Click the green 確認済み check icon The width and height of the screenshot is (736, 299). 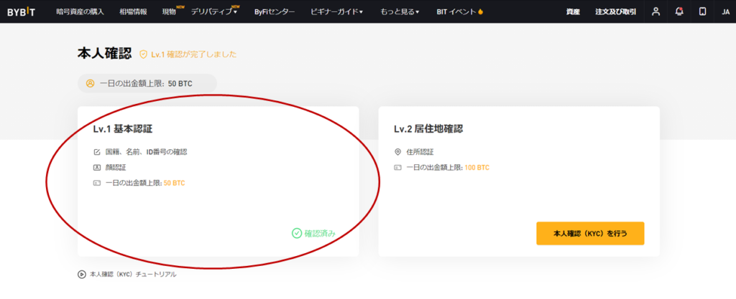(x=297, y=233)
